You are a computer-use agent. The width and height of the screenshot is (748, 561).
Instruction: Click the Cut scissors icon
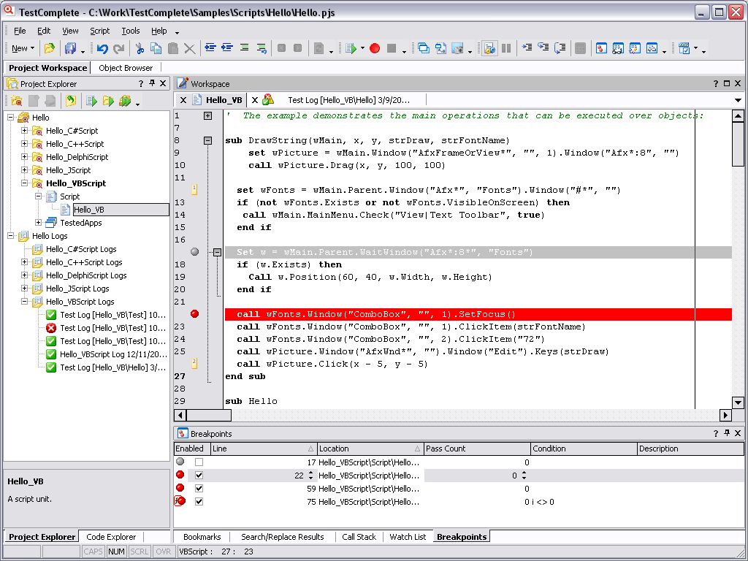pyautogui.click(x=140, y=48)
